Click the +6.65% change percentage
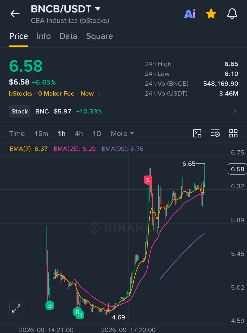This screenshot has width=247, height=333. pos(44,82)
